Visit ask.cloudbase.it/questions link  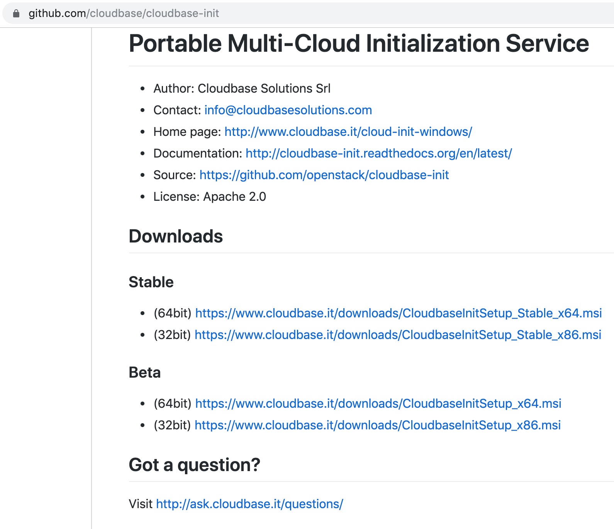(x=249, y=504)
